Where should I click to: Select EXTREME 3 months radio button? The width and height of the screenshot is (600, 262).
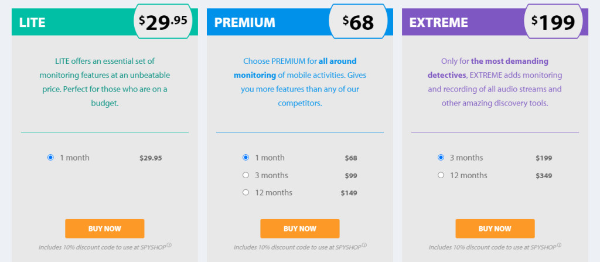441,158
